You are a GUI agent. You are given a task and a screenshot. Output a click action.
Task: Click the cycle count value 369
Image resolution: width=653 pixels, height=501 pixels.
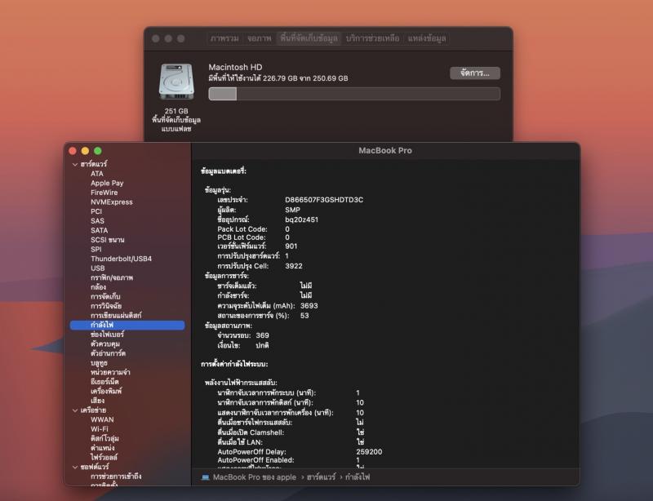pyautogui.click(x=262, y=335)
